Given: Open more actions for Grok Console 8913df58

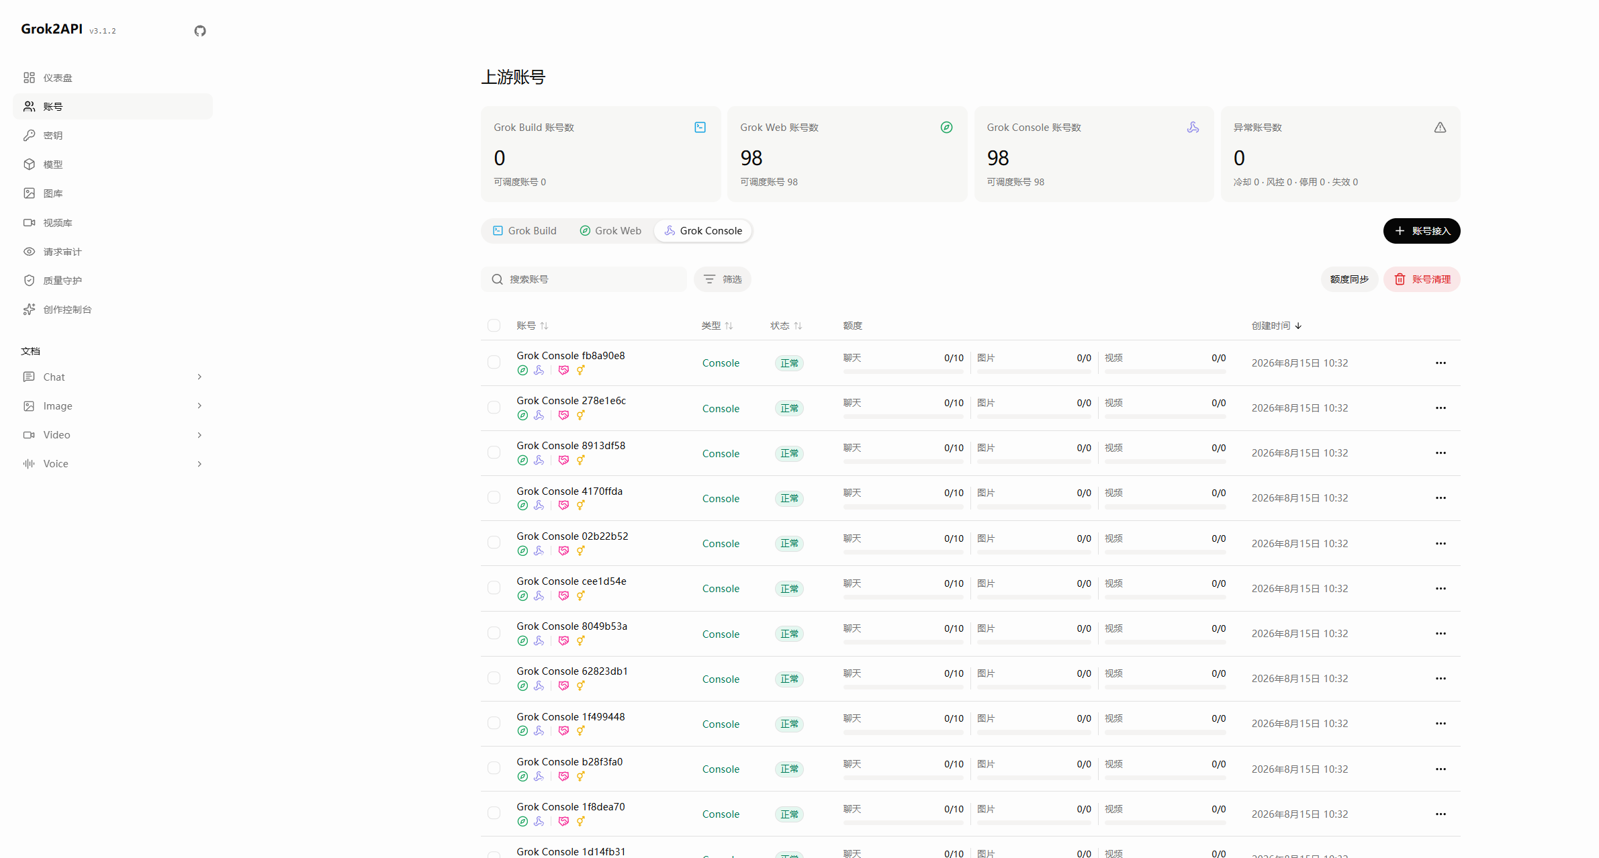Looking at the screenshot, I should pos(1441,453).
